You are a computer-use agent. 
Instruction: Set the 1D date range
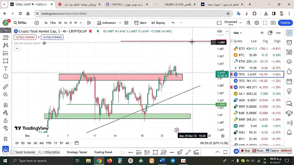tap(17, 143)
